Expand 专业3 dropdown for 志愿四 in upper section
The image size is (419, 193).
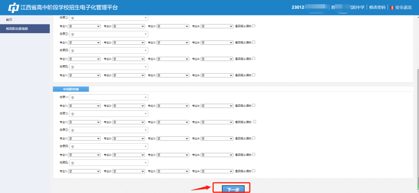click(x=173, y=59)
